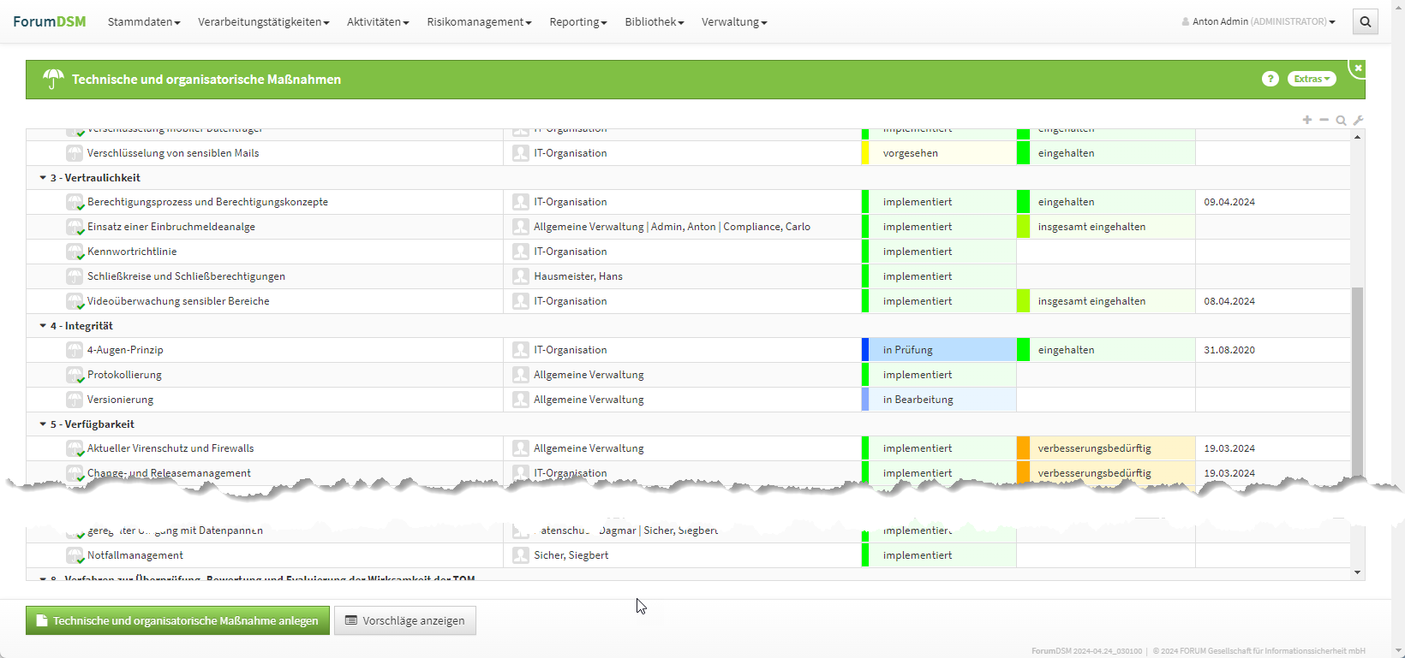This screenshot has width=1405, height=658.
Task: Click the umbrella icon next to Kennwortrichtlinie
Action: tap(75, 252)
